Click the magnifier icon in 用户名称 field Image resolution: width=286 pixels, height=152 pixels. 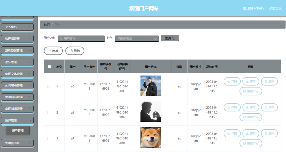(61, 38)
